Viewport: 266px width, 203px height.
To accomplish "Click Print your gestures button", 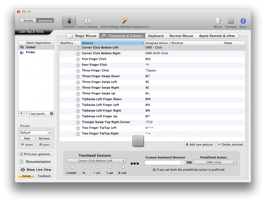I will pos(36,154).
